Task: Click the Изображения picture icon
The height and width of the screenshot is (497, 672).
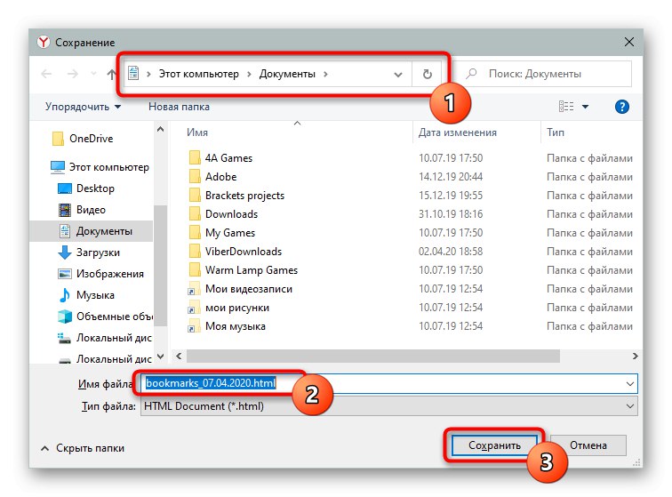Action: (x=65, y=274)
